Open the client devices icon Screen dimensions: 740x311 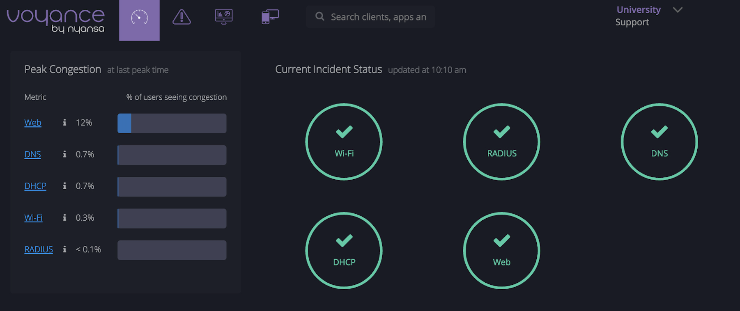coord(270,17)
